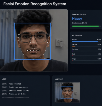Click the 8.7% Neutral value
This screenshot has width=102, height=106.
(x=99, y=44)
